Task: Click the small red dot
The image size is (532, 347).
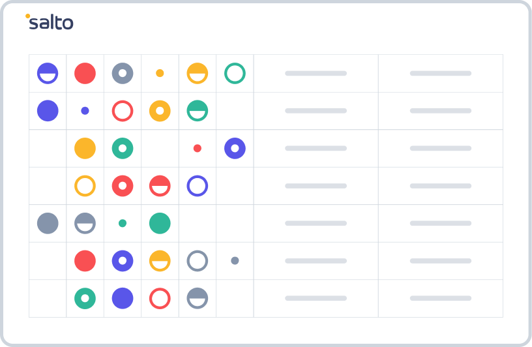Action: click(198, 148)
